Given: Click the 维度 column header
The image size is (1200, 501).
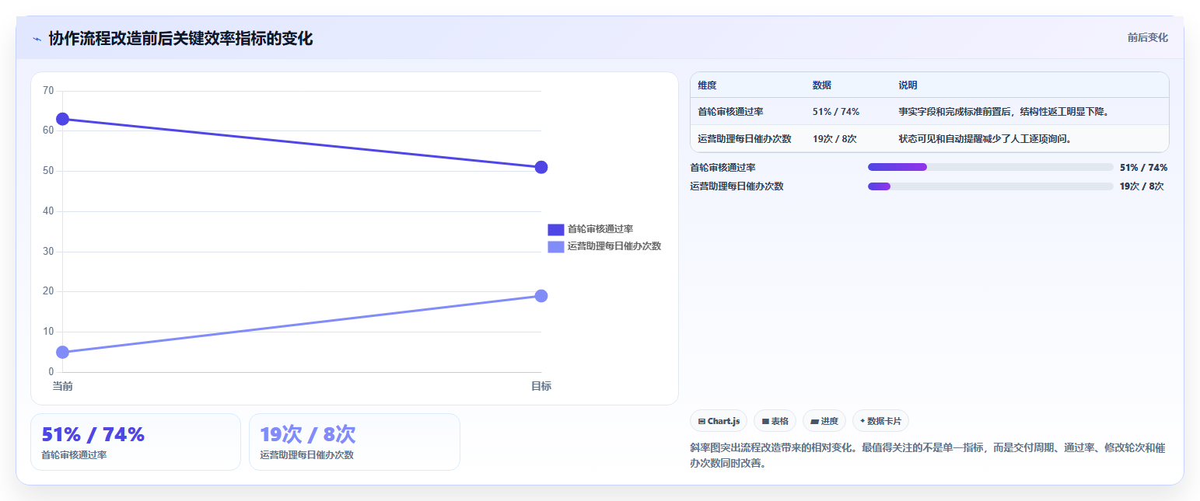Looking at the screenshot, I should (x=707, y=85).
